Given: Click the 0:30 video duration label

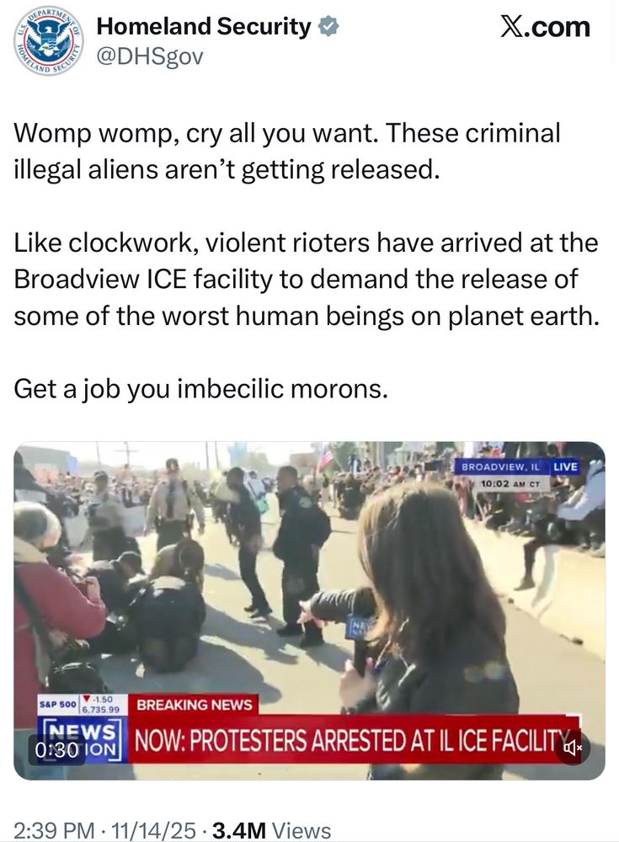Looking at the screenshot, I should 56,749.
